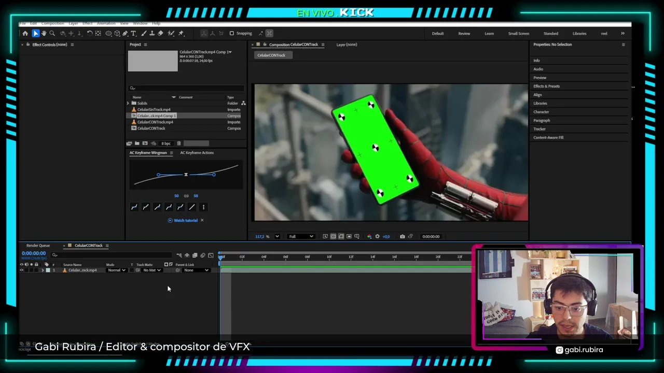Toggle link between Keyframe Wingman 50 values

click(x=186, y=196)
